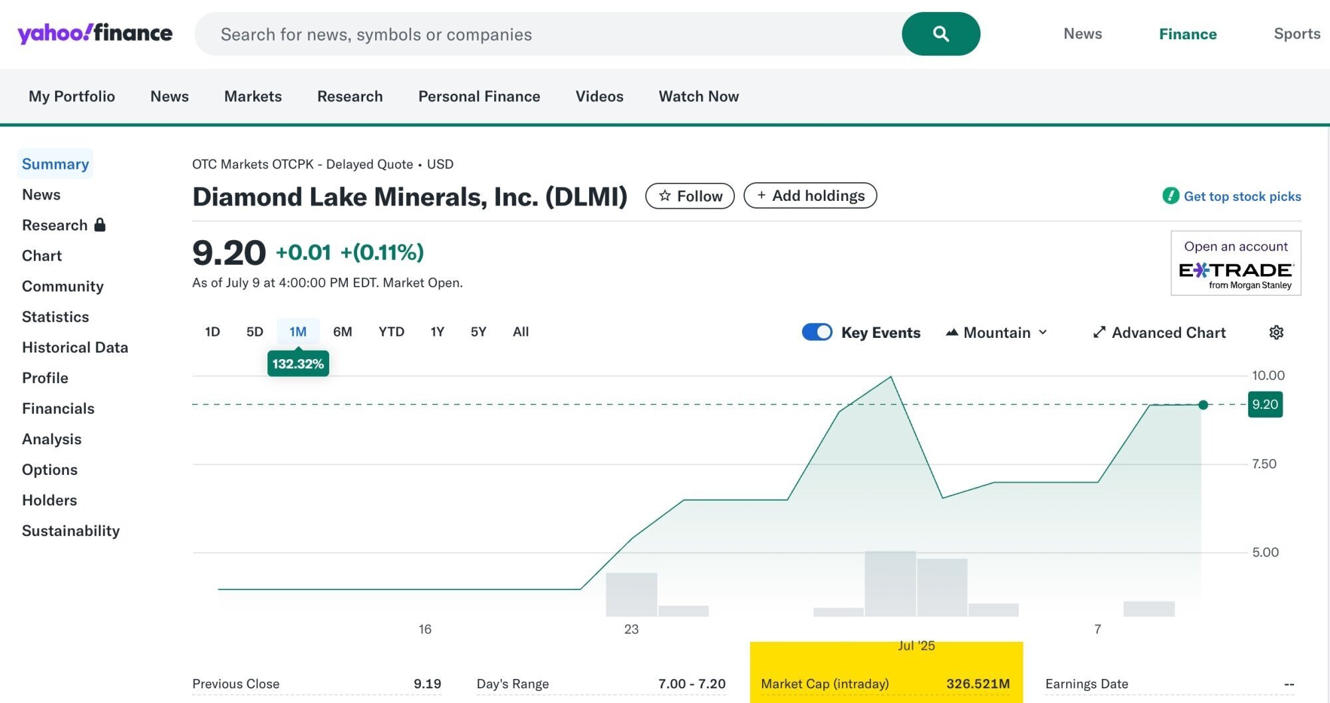The image size is (1330, 703).
Task: Click the Previous Close label
Action: (x=235, y=684)
